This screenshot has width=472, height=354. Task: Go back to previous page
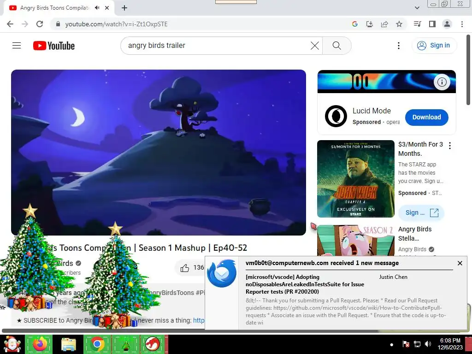click(x=10, y=24)
